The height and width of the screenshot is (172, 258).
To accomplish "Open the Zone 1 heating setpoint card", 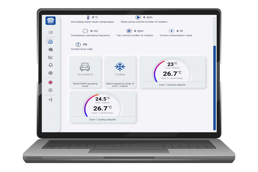I will click(172, 72).
